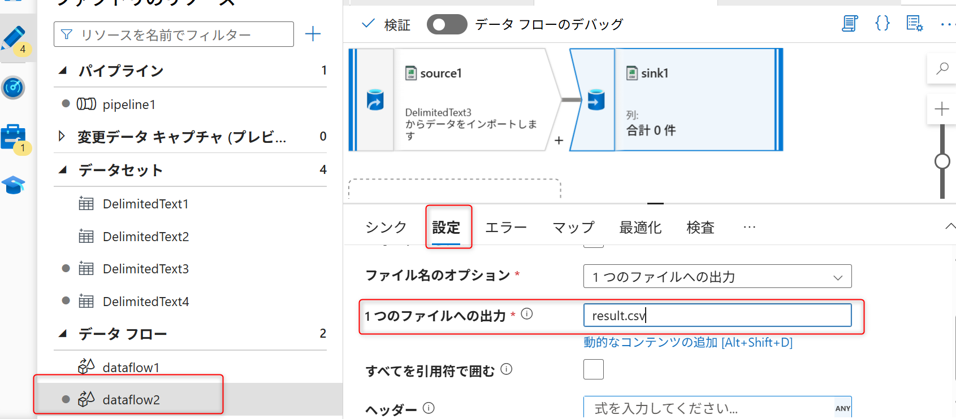
Task: Switch to the 設定 tab
Action: click(446, 227)
